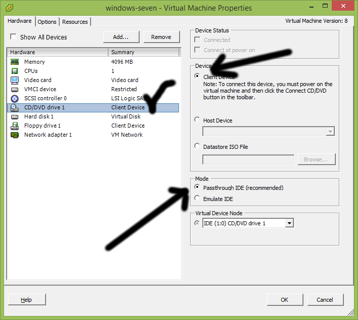Open the Help button
This screenshot has height=320, width=358.
click(27, 300)
